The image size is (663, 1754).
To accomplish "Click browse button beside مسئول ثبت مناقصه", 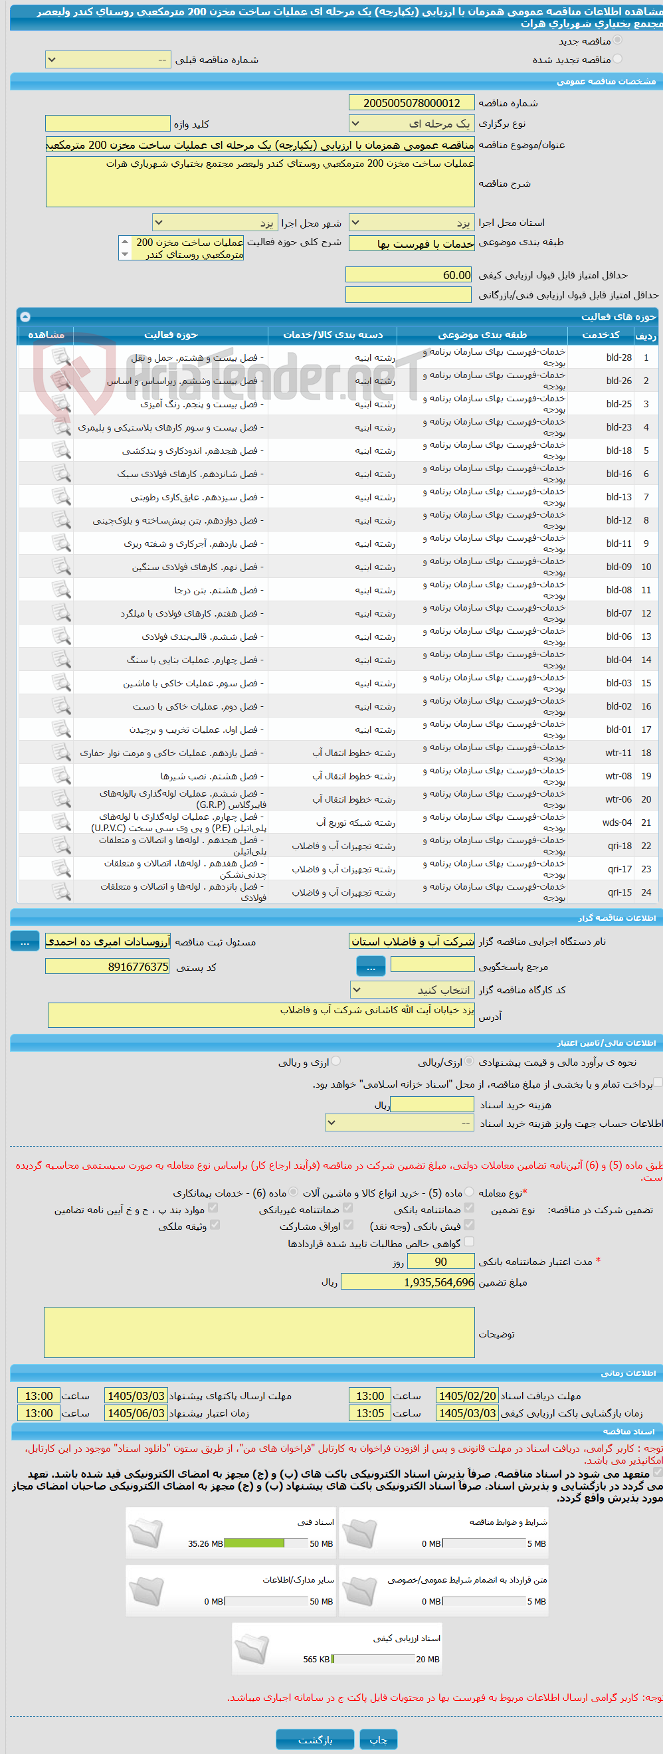I will 25,941.
